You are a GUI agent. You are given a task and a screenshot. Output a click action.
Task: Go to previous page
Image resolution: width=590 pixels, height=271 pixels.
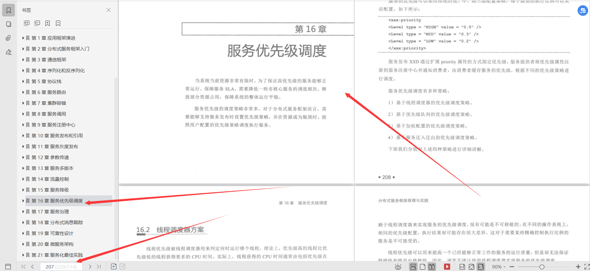(x=32, y=267)
